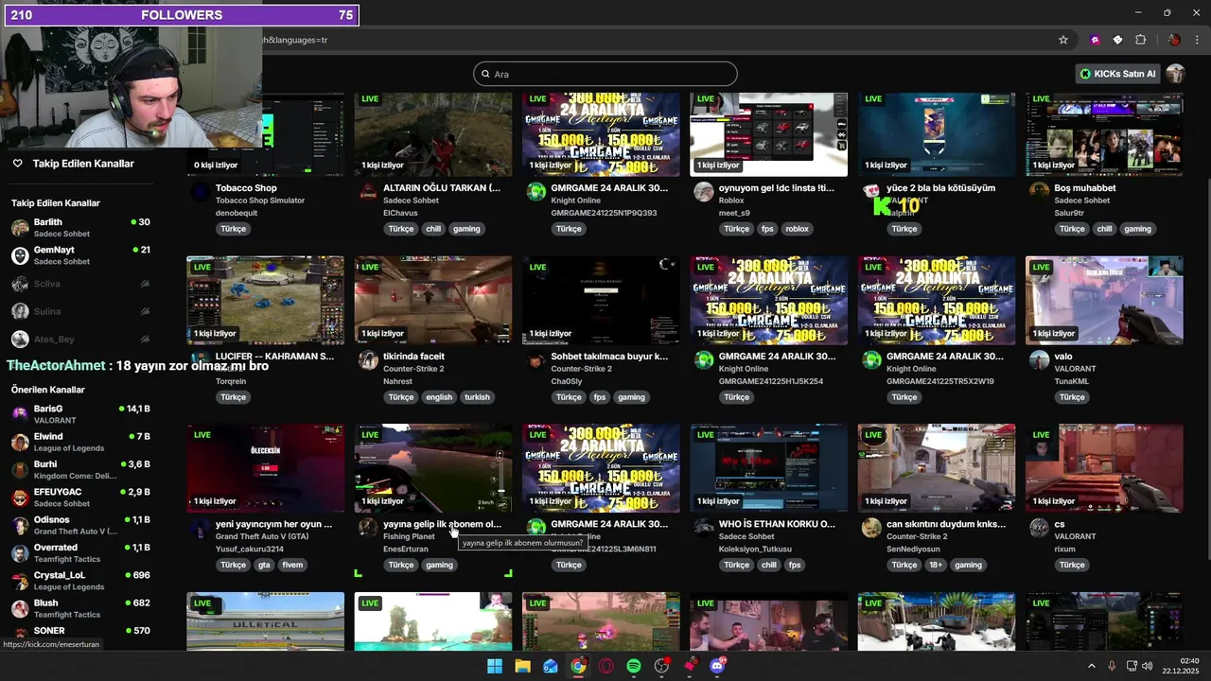This screenshot has width=1211, height=681.
Task: Click SenNediyosun streamer avatar
Action: pos(871,528)
